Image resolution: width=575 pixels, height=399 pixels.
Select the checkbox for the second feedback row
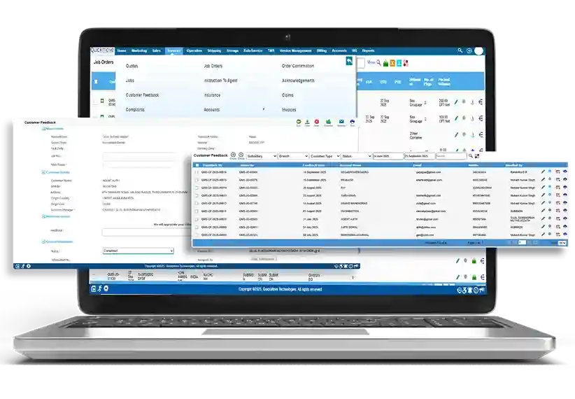coord(197,180)
